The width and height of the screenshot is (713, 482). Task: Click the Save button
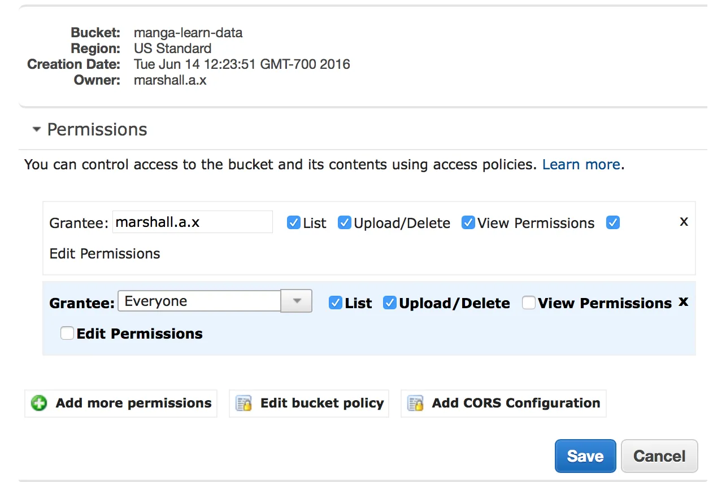click(x=585, y=456)
